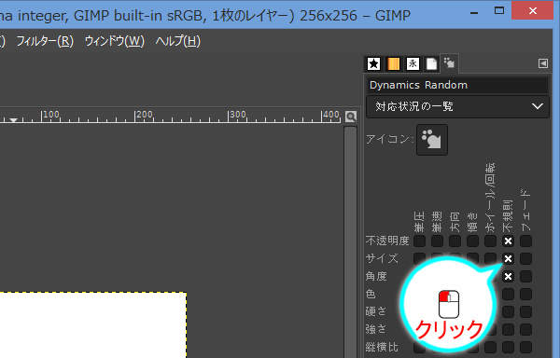
Task: Uncheck 不透明度 checkbox under 不規則 column
Action: click(x=508, y=241)
